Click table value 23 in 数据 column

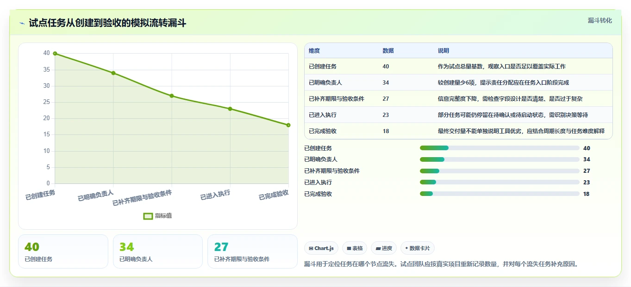386,115
